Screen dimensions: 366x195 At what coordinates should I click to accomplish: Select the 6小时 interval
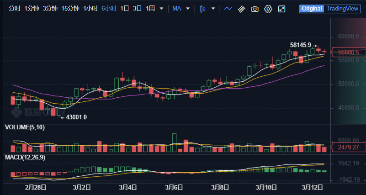tap(109, 9)
